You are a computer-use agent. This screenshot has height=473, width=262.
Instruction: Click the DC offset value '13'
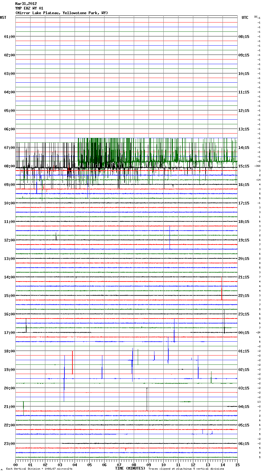pos(259,402)
